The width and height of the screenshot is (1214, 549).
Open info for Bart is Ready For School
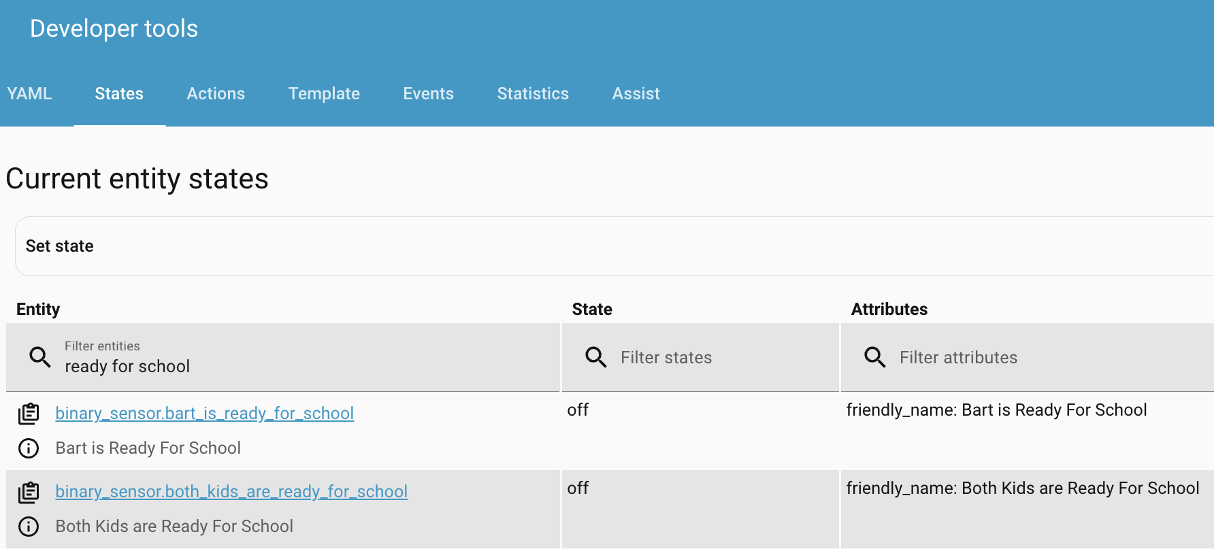(29, 448)
